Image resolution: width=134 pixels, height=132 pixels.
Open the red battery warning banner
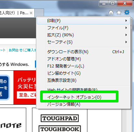tap(25, 88)
